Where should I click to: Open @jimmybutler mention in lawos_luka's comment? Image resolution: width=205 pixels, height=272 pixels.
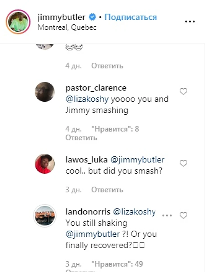coord(138,160)
